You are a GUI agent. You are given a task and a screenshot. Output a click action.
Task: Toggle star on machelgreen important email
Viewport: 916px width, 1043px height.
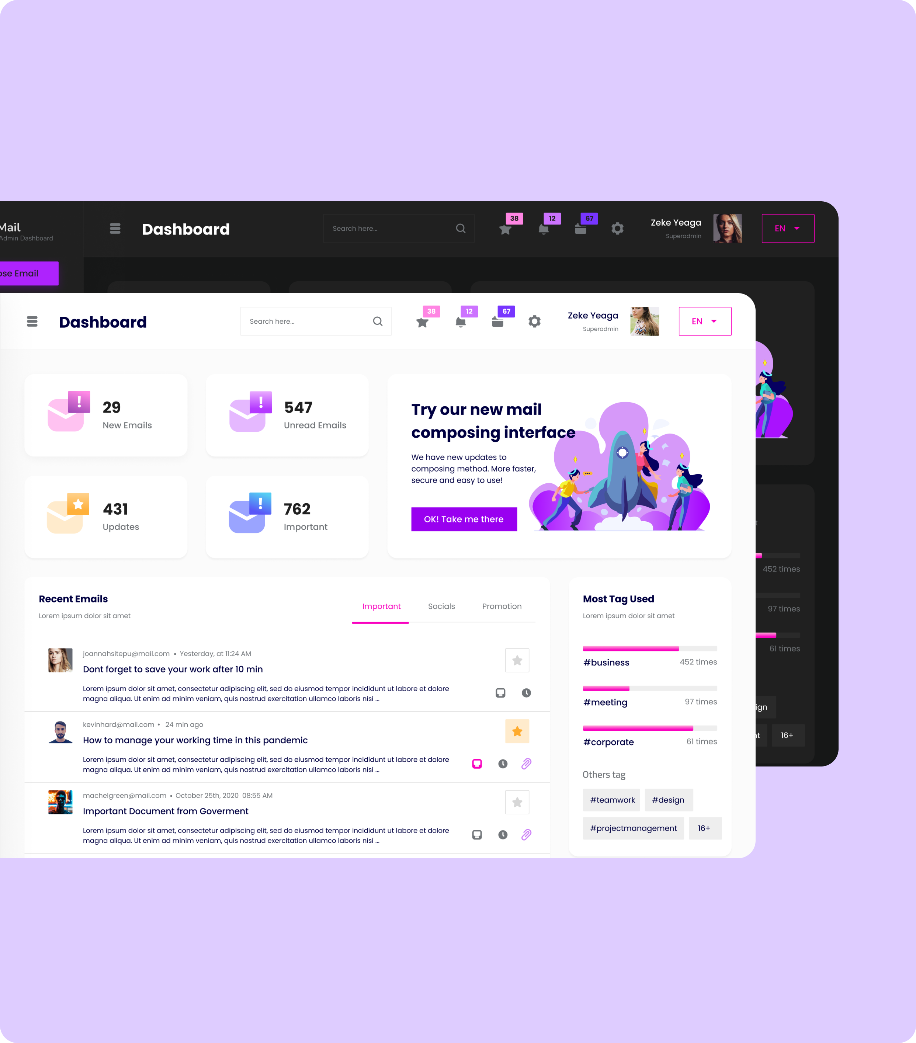point(516,802)
